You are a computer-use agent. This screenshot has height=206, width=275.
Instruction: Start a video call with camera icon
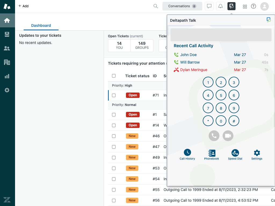228,136
